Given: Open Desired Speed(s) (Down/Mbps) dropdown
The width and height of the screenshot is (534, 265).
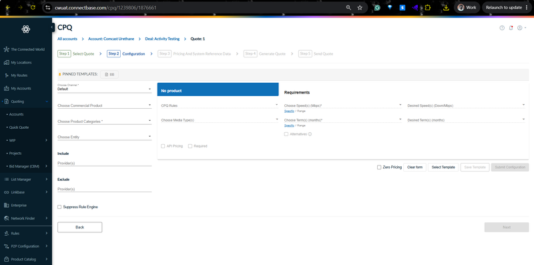Looking at the screenshot, I should tap(466, 105).
